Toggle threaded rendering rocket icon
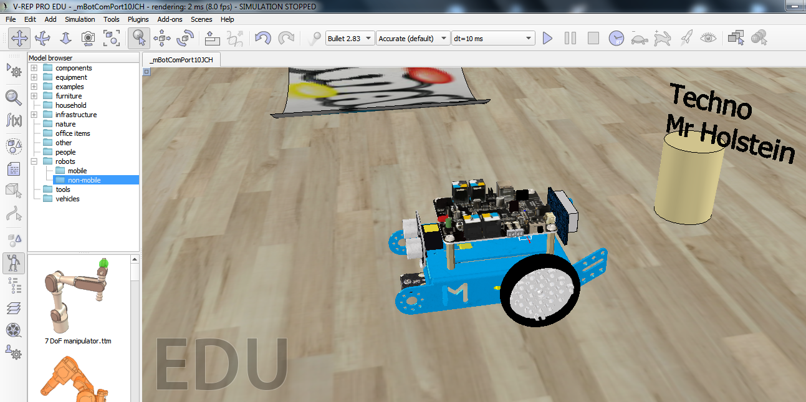 (686, 38)
